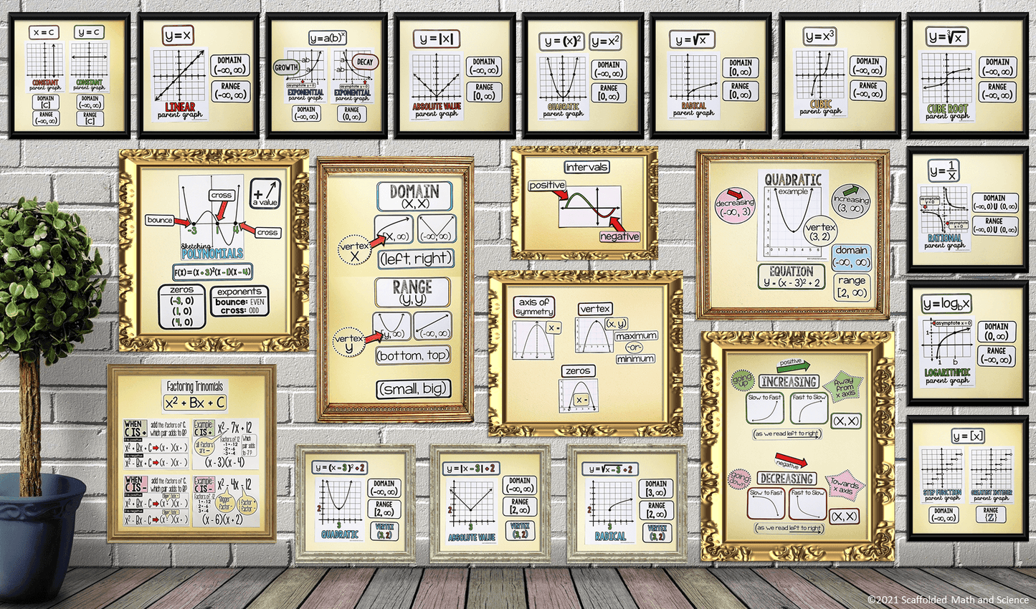Click the green 'Away from x axis' star
Viewport: 1036px width, 609px height.
pos(844,388)
